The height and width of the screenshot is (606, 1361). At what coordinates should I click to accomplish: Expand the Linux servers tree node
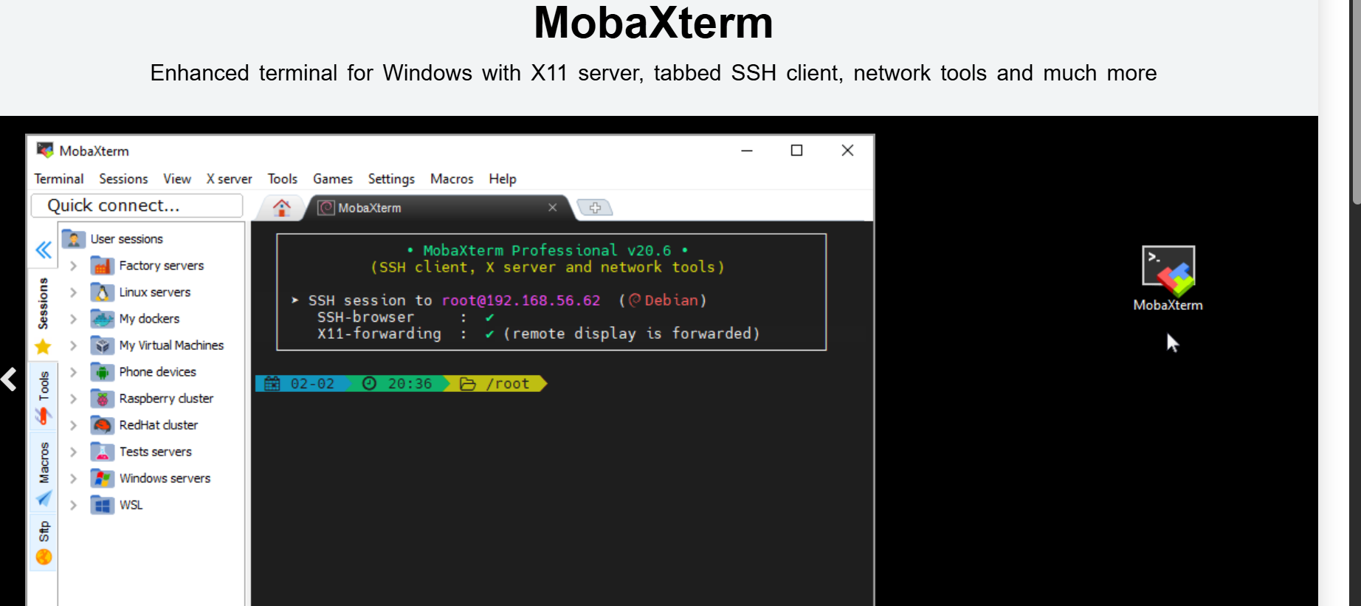point(73,292)
